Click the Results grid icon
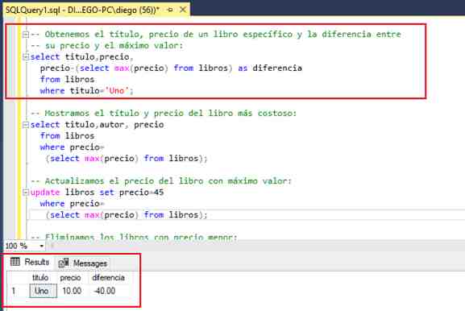The height and width of the screenshot is (311, 465). (x=15, y=262)
